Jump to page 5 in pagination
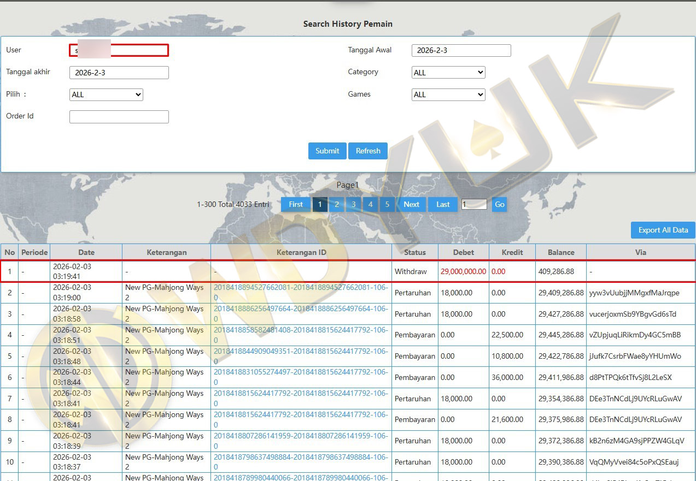Viewport: 696px width, 481px height. [x=387, y=204]
